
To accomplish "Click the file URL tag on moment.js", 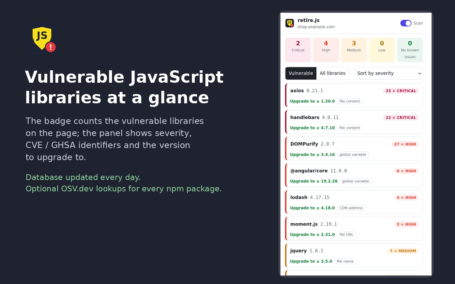I will (346, 234).
